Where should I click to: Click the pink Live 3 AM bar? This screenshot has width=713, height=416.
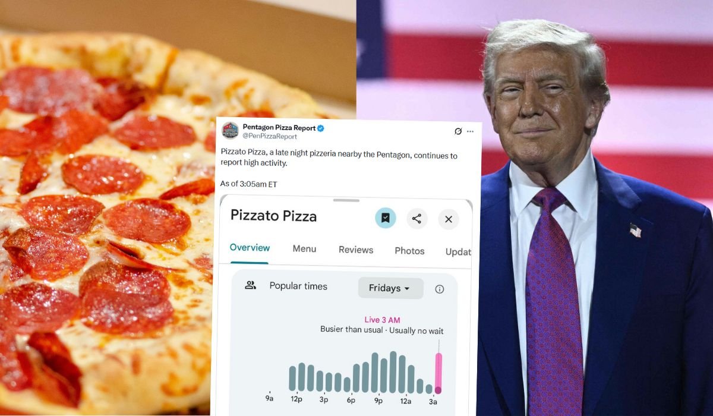pos(438,373)
